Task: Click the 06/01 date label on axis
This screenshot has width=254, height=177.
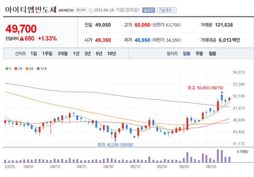Action: pyautogui.click(x=184, y=167)
